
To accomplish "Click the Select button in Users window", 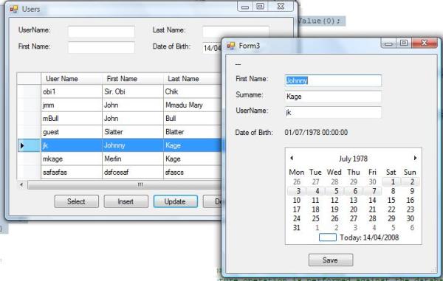I will 76,201.
